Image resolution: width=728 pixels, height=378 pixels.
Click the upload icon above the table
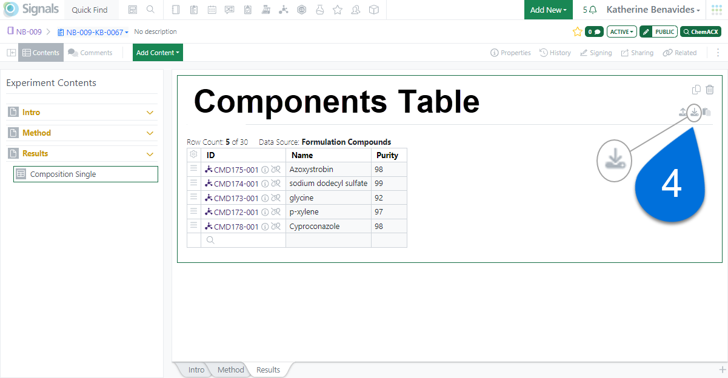(683, 112)
